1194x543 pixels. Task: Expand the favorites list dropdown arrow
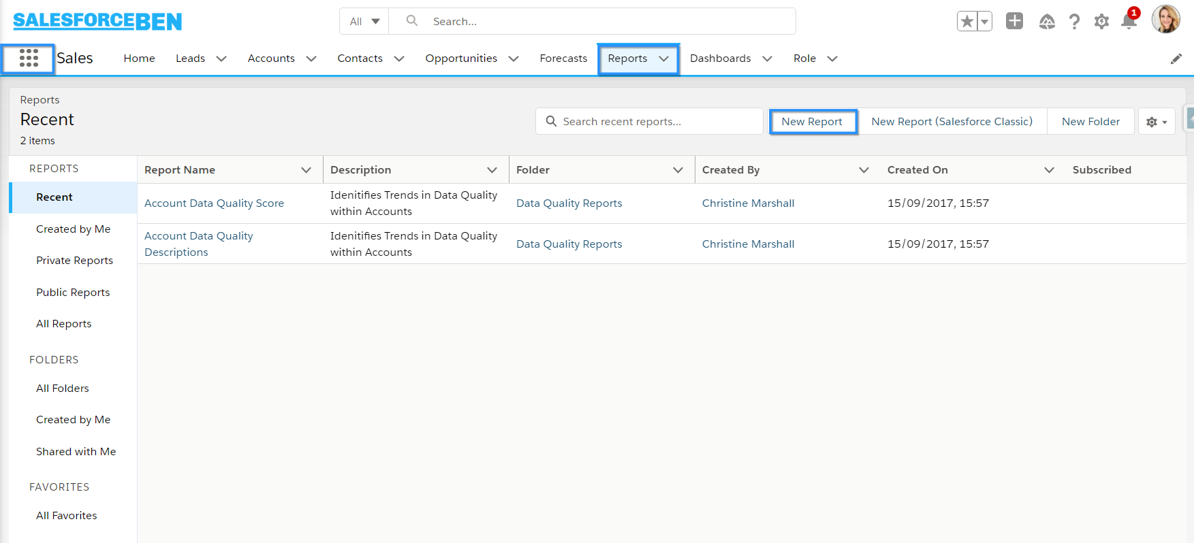click(984, 22)
